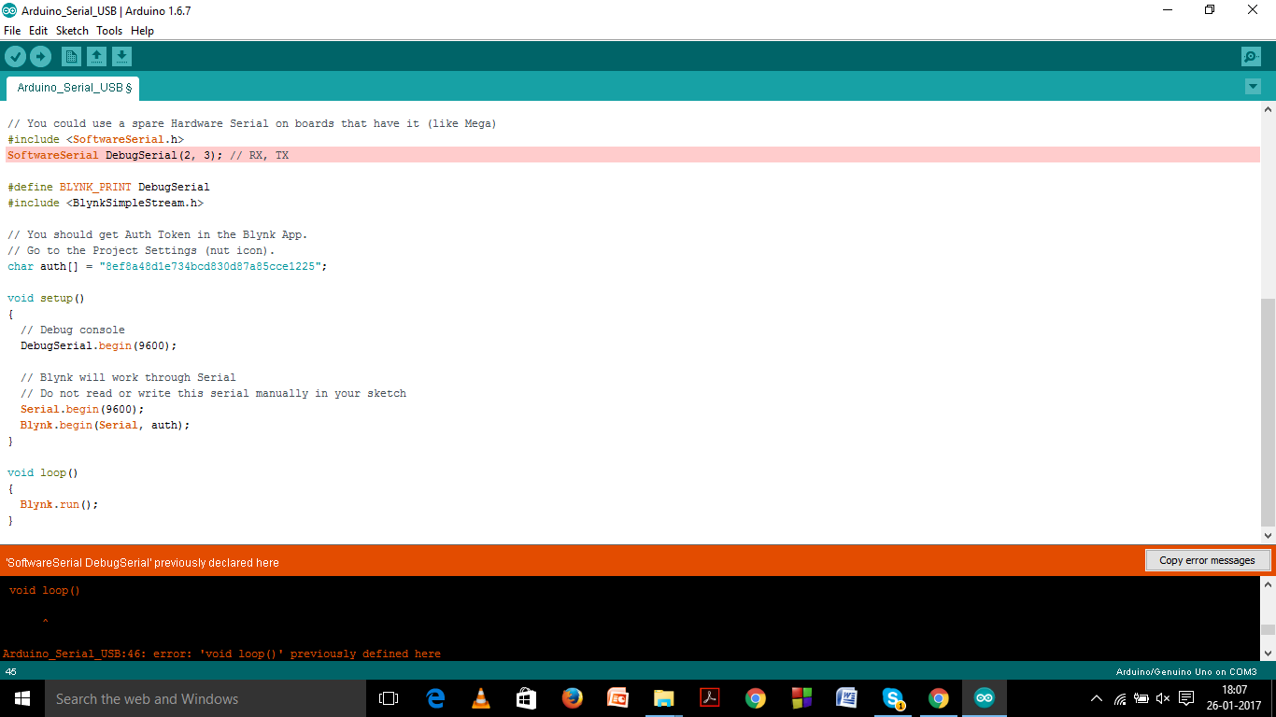The height and width of the screenshot is (717, 1276).
Task: Open a sketch with the up-arrow icon
Action: [96, 57]
